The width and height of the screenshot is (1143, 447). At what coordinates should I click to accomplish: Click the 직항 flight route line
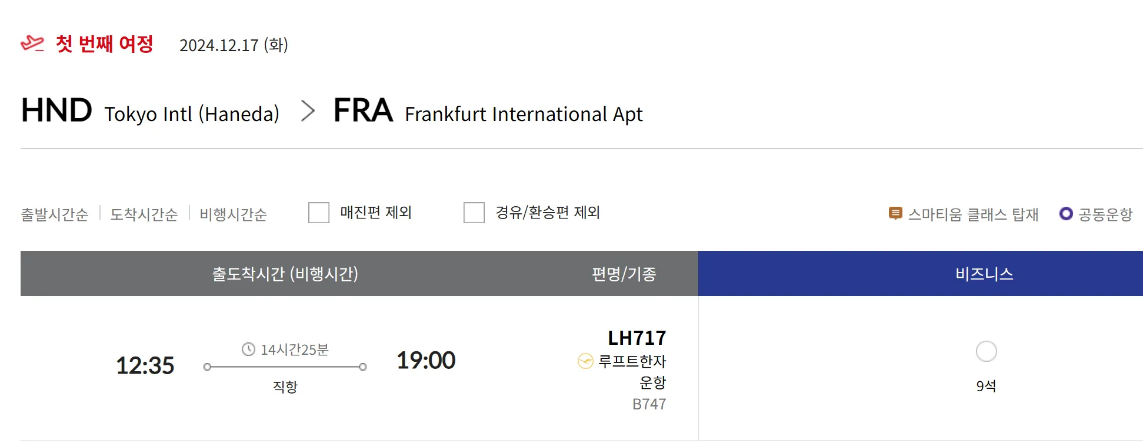[285, 367]
